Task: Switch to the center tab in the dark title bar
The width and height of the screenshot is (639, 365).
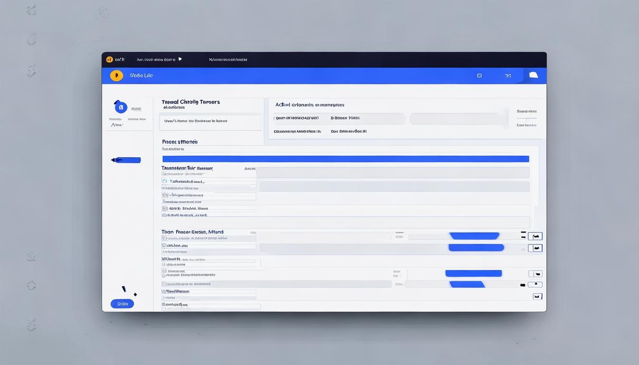Action: 228,60
